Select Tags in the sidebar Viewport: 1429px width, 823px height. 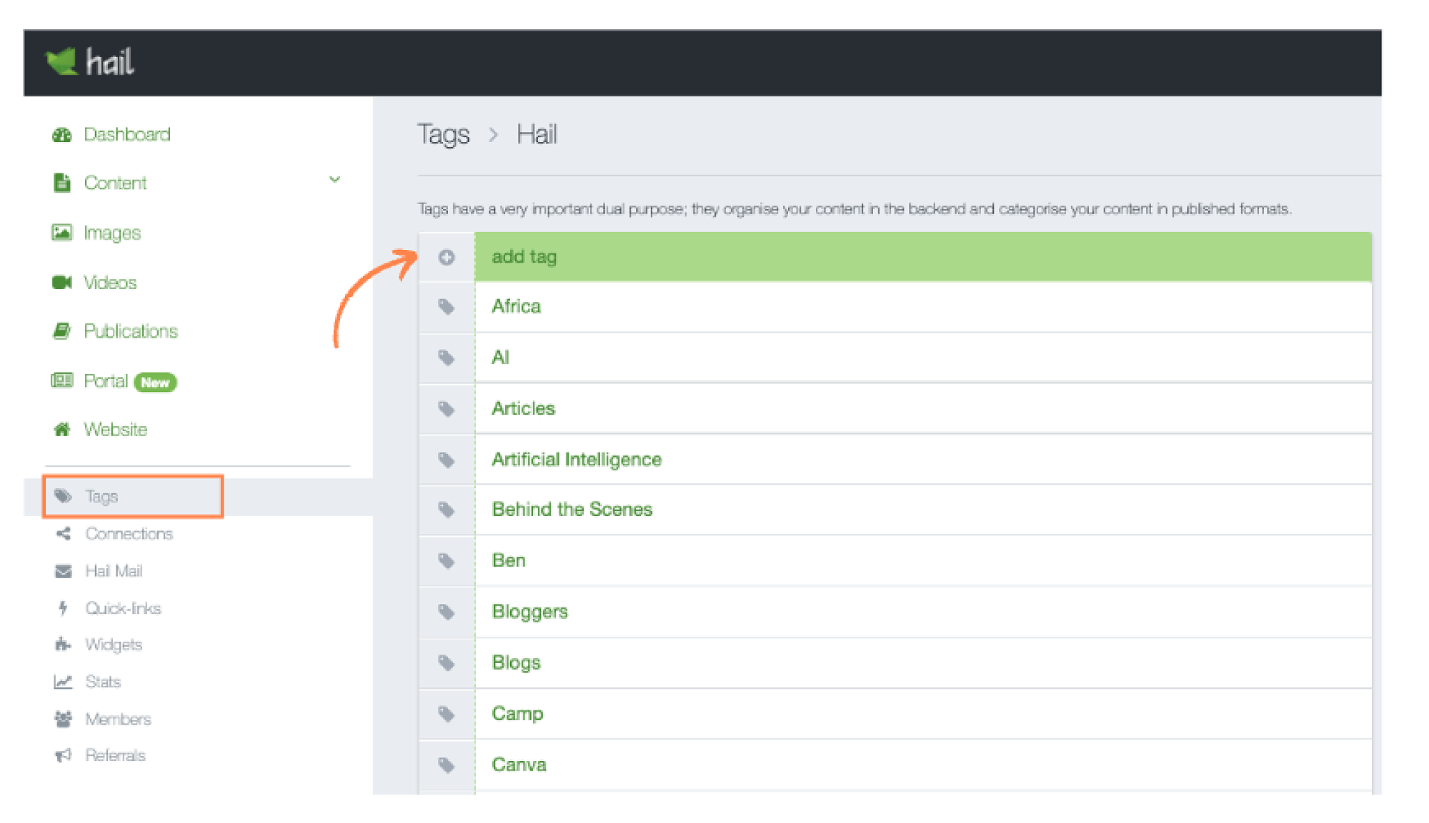tap(101, 496)
